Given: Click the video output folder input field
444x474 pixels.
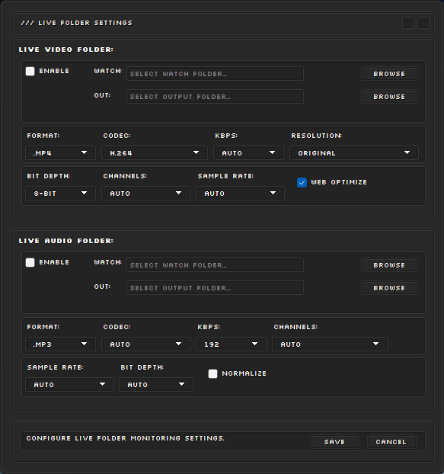Looking at the screenshot, I should pyautogui.click(x=215, y=97).
